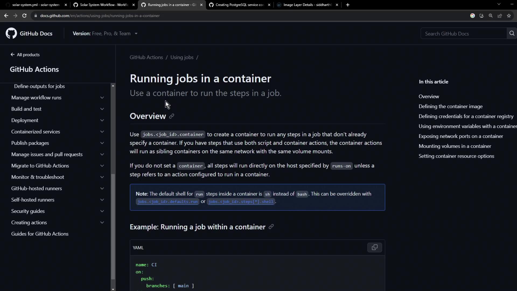The image size is (517, 291).
Task: Click anchor icon beside Example heading
Action: click(271, 227)
